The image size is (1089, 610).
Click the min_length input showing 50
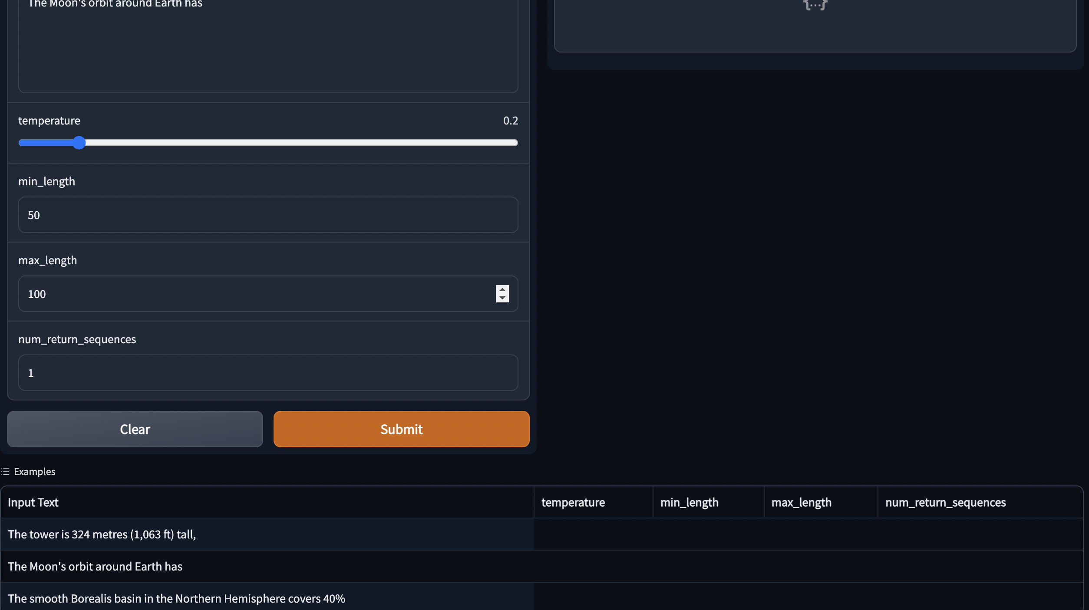[267, 215]
